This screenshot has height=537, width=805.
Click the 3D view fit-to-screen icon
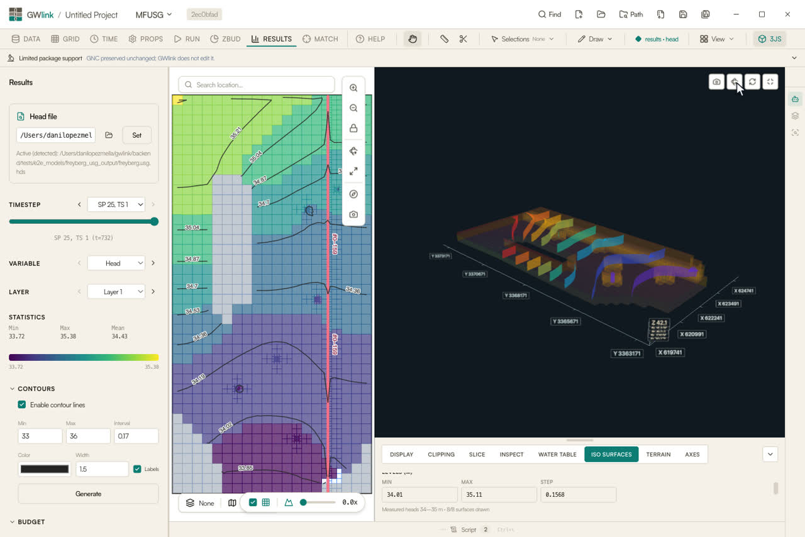(x=770, y=82)
